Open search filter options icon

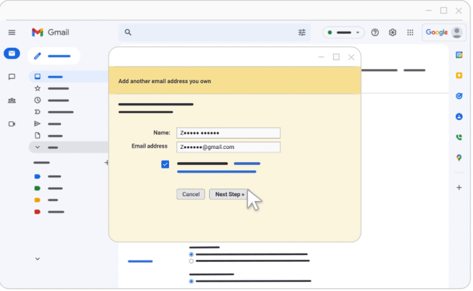302,33
